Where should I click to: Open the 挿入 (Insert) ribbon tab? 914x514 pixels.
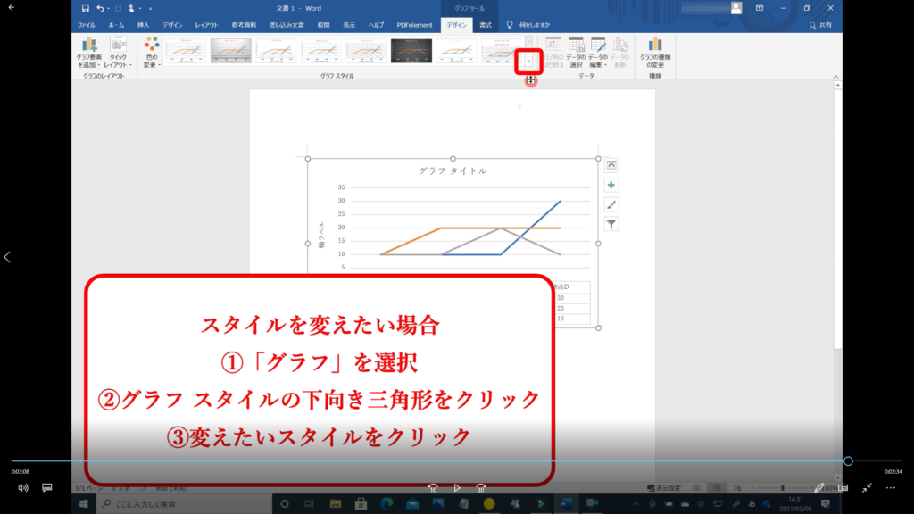click(143, 25)
